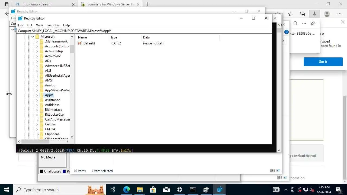Open Edge Collections toolbar icon
The width and height of the screenshot is (347, 195).
[303, 14]
